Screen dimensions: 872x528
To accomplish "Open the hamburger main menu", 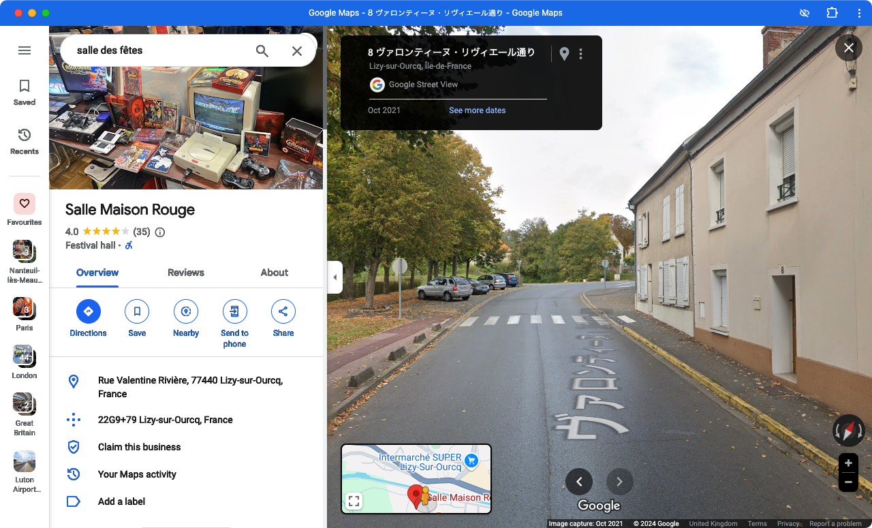I will tap(25, 50).
